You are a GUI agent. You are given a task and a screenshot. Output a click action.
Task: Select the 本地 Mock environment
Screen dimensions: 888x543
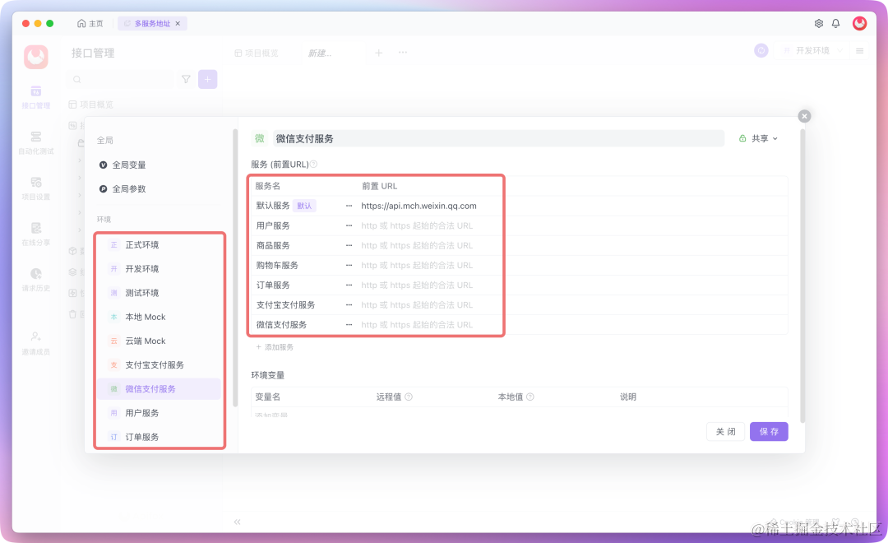pos(160,317)
